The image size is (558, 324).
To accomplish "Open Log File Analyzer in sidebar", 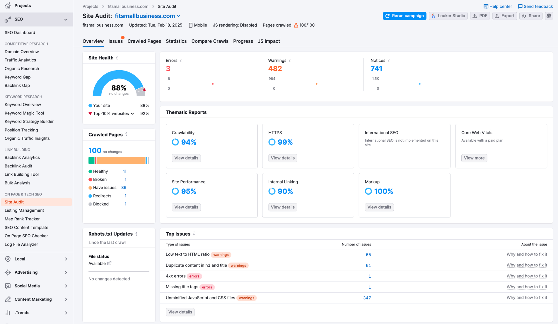I will tap(21, 244).
